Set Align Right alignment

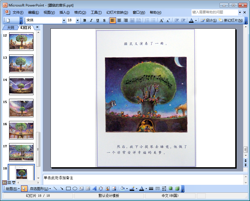click(x=126, y=20)
